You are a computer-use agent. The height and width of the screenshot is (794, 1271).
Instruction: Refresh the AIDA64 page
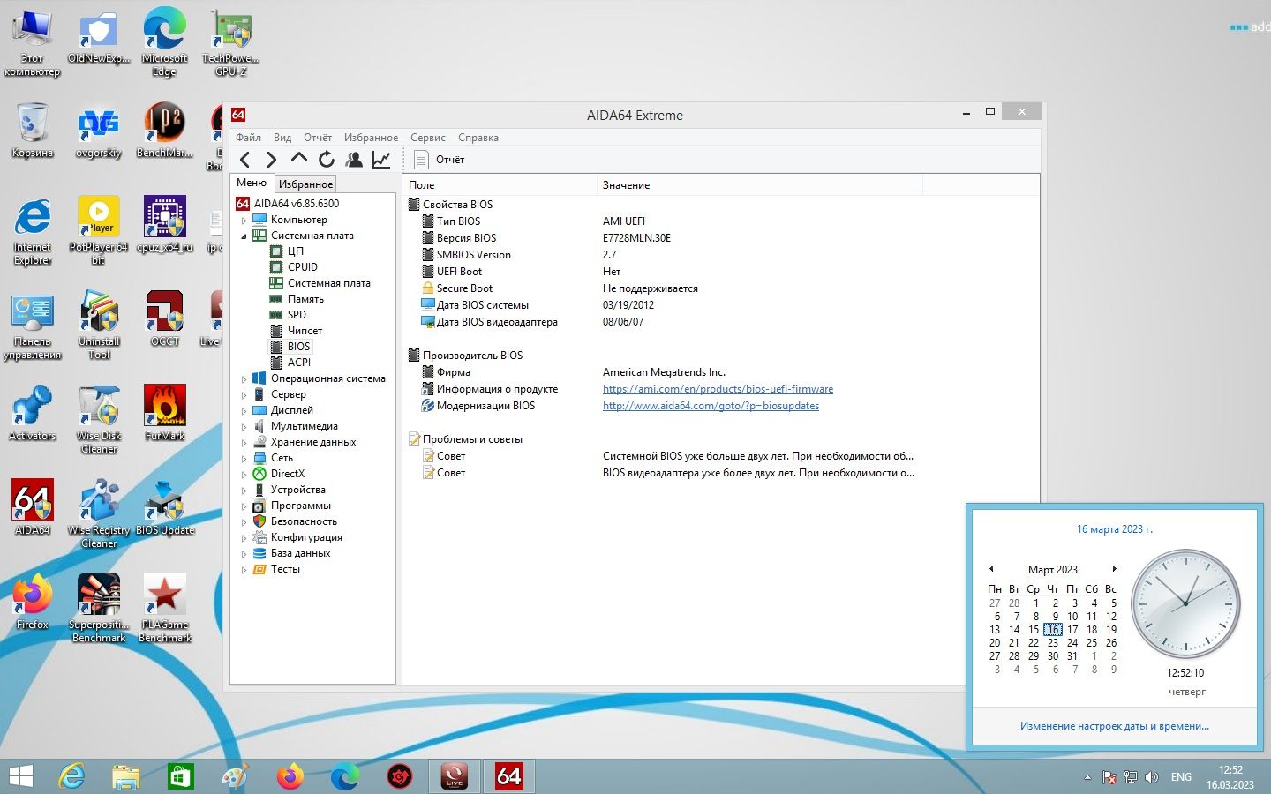pos(327,160)
